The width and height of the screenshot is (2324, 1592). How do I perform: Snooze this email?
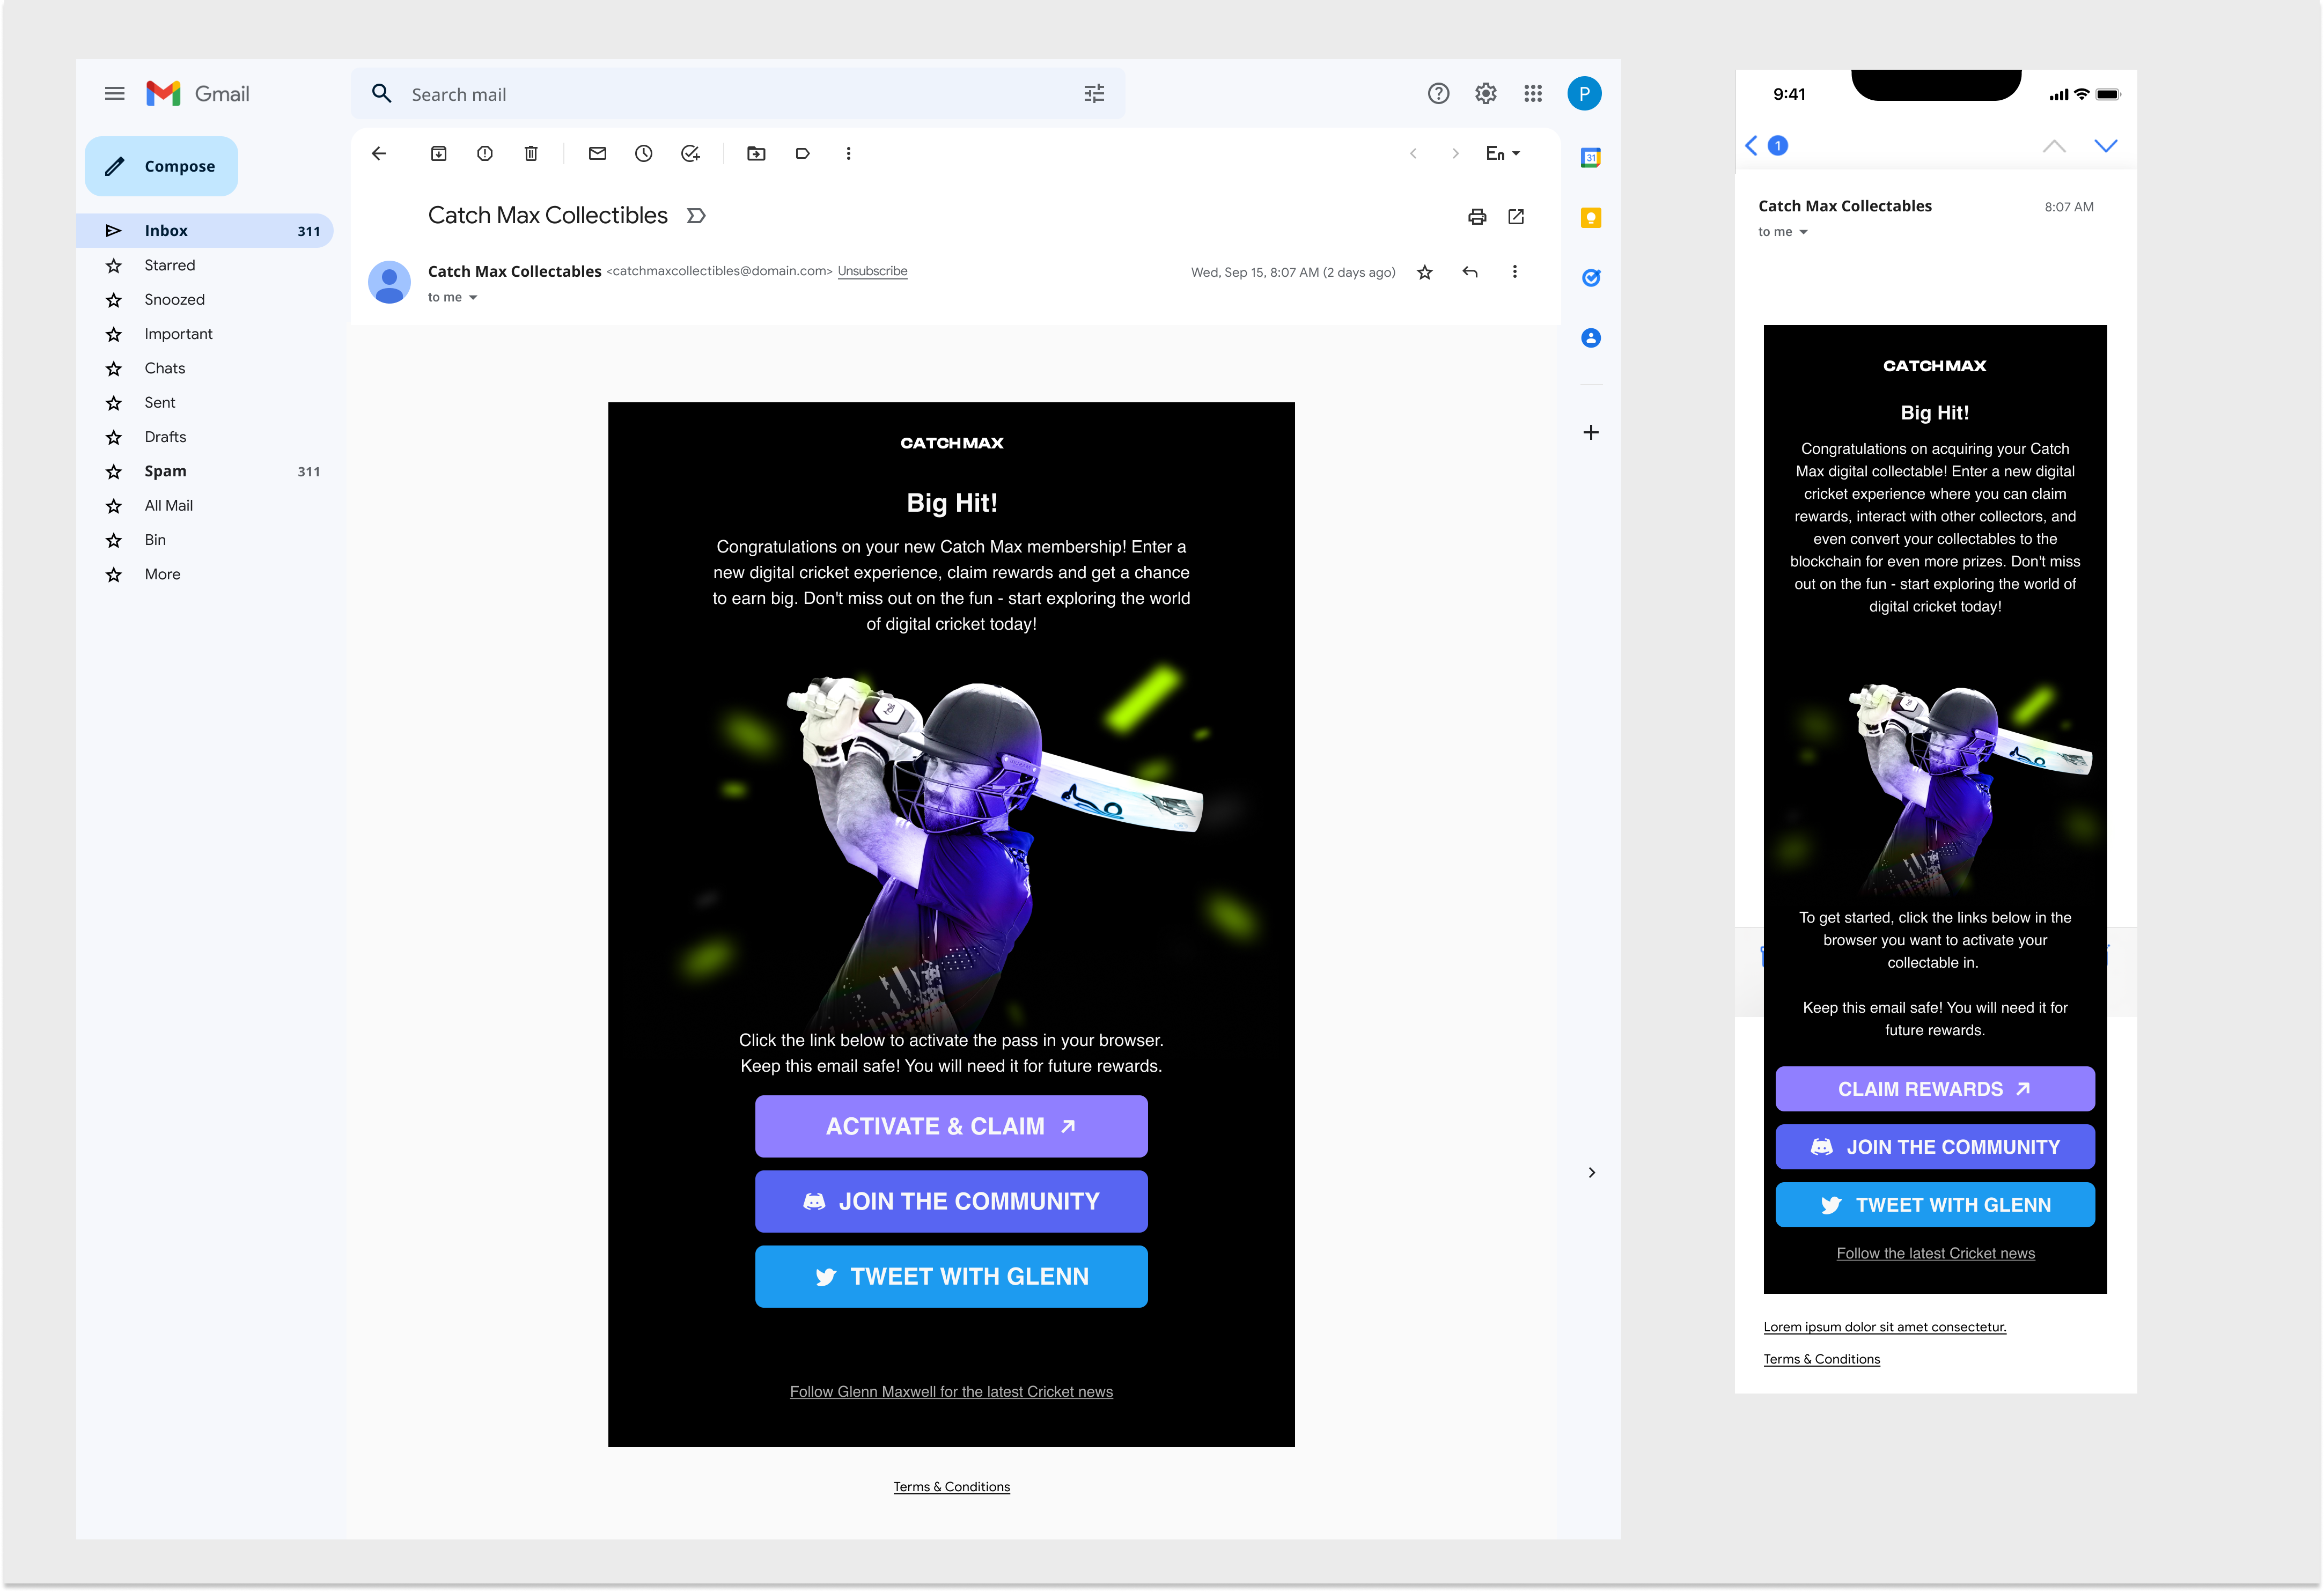[x=644, y=154]
